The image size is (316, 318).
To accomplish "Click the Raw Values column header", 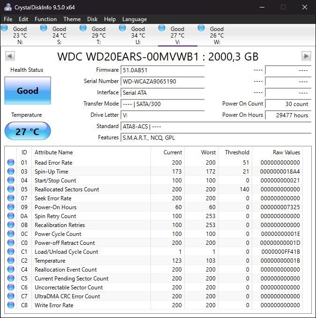I will click(x=286, y=152).
